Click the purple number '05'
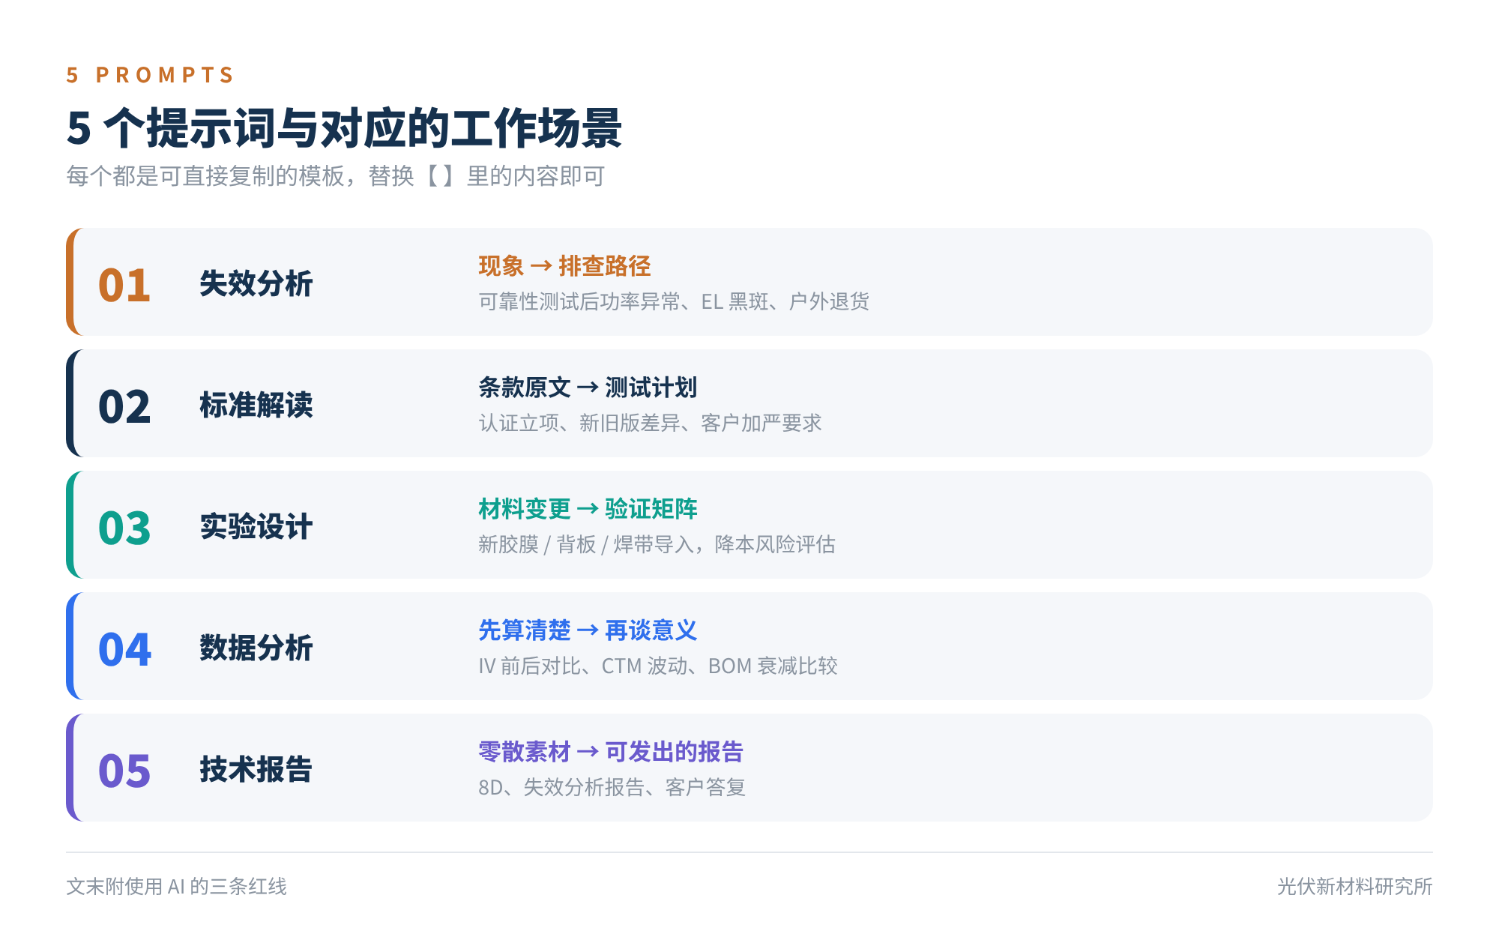This screenshot has height=943, width=1499. [x=124, y=771]
